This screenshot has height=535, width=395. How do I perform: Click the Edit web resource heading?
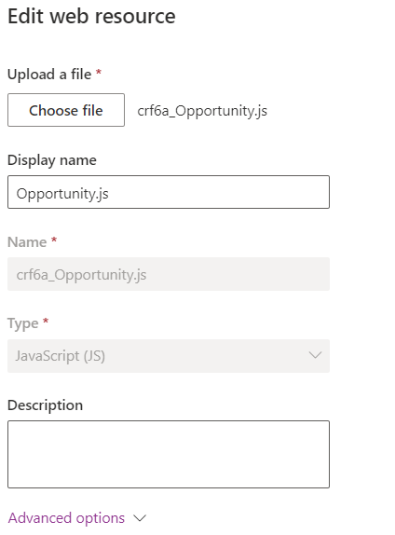point(91,16)
